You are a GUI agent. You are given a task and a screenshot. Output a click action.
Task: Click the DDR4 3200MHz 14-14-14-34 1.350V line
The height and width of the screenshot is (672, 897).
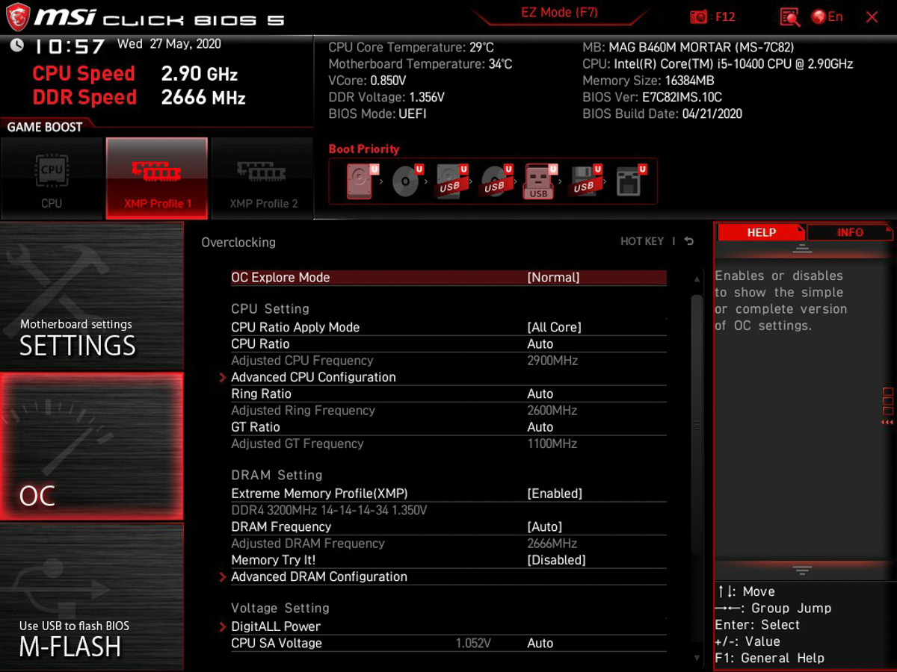pos(329,511)
